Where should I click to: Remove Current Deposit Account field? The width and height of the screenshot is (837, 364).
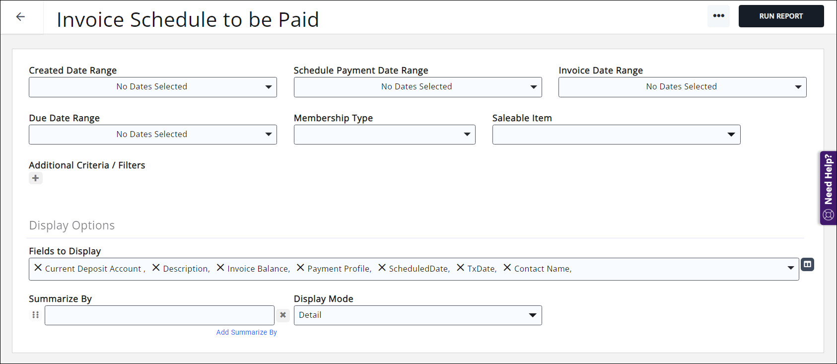(x=38, y=268)
